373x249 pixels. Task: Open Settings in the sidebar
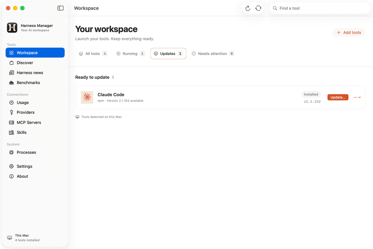[x=35, y=166]
